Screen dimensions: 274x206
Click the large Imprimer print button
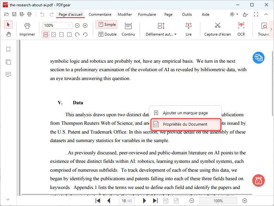click(27, 30)
